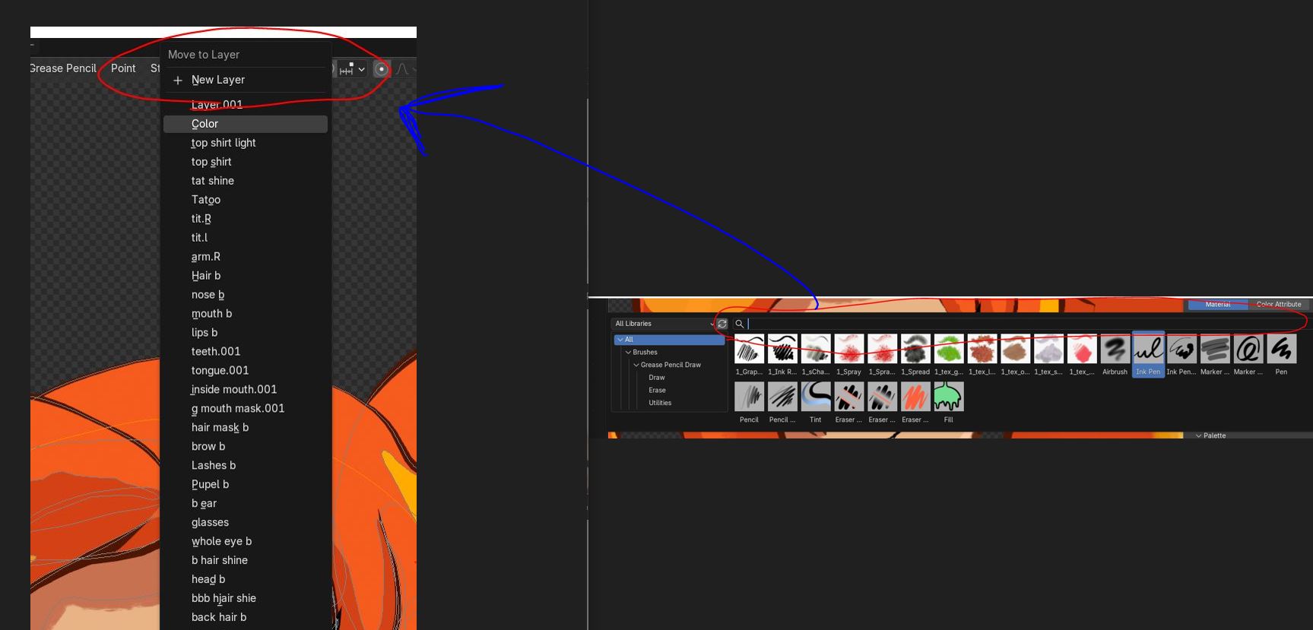Refresh the brush asset library
This screenshot has width=1313, height=630.
[x=722, y=324]
